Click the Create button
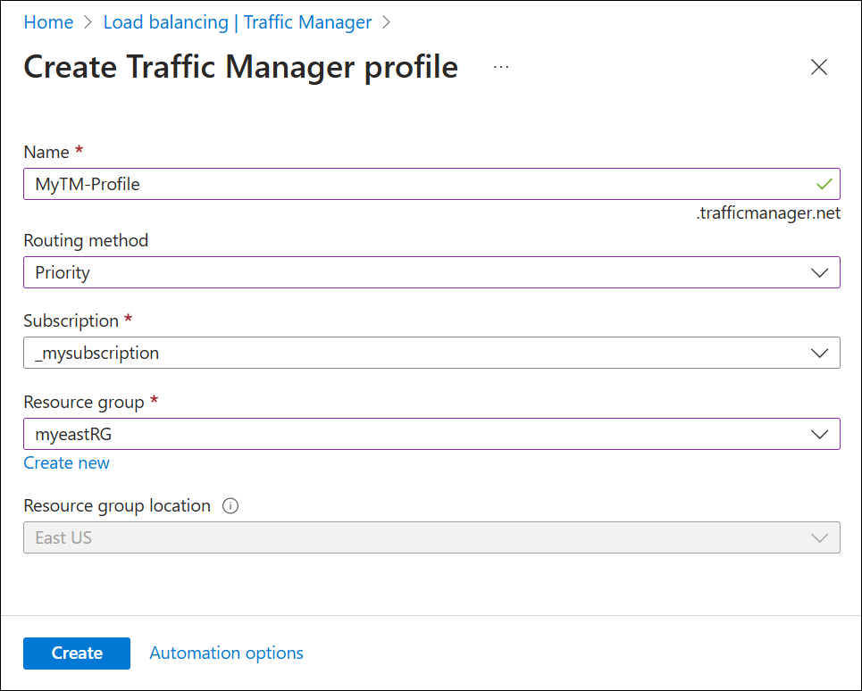The width and height of the screenshot is (862, 691). tap(77, 653)
